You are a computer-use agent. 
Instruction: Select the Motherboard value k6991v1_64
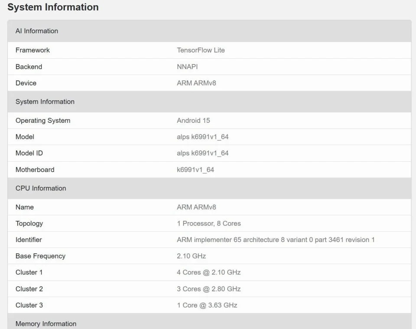(195, 169)
